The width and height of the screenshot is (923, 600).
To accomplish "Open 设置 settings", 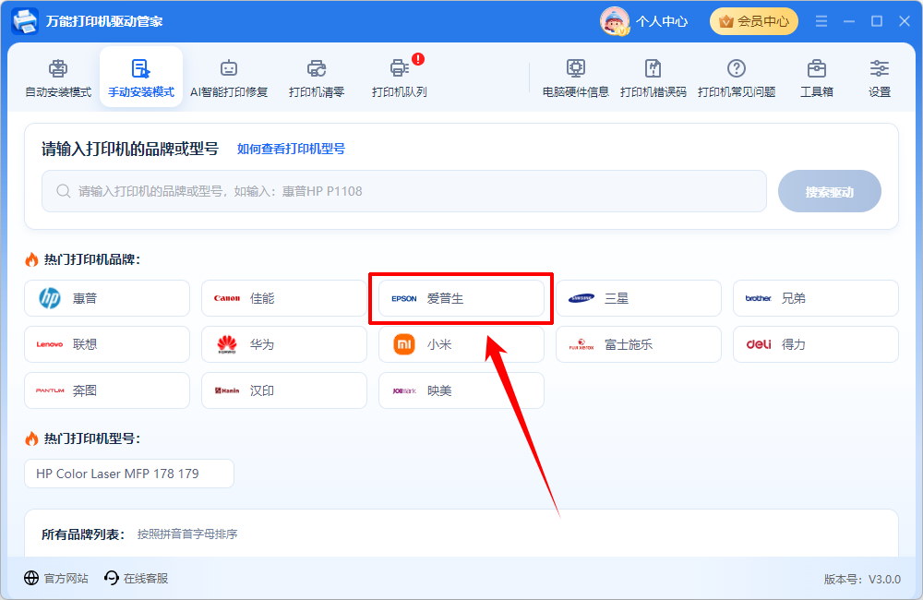I will 880,78.
